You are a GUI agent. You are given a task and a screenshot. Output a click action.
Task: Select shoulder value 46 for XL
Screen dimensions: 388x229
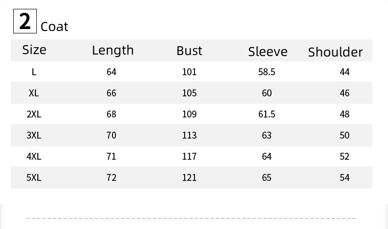point(344,93)
